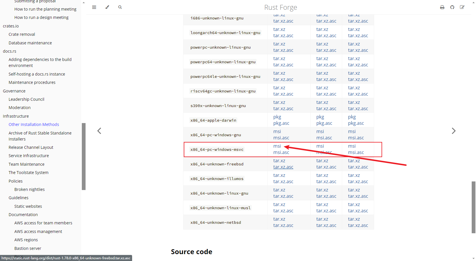Open the Governance section in sidebar
The width and height of the screenshot is (476, 261).
14,91
